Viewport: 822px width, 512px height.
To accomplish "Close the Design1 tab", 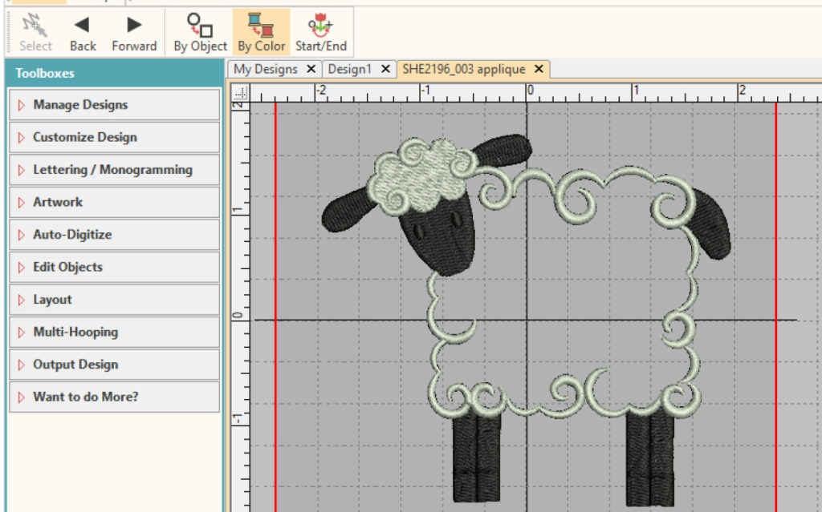I will [x=387, y=69].
